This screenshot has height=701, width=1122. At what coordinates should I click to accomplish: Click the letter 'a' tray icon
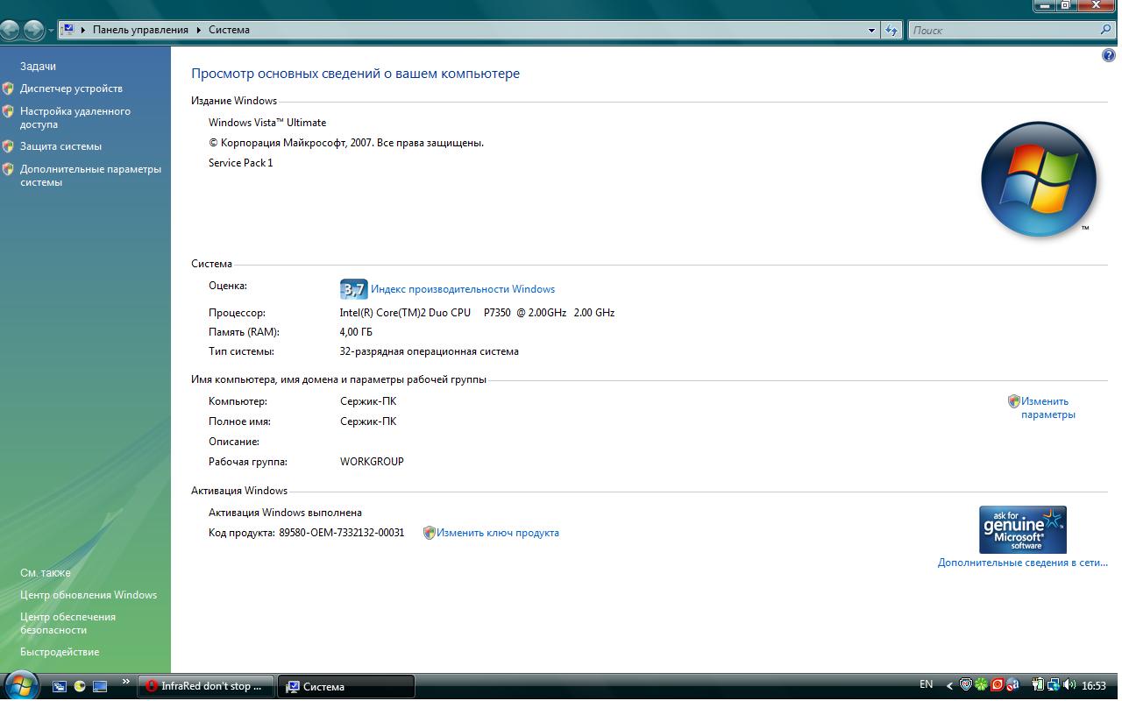[1013, 685]
